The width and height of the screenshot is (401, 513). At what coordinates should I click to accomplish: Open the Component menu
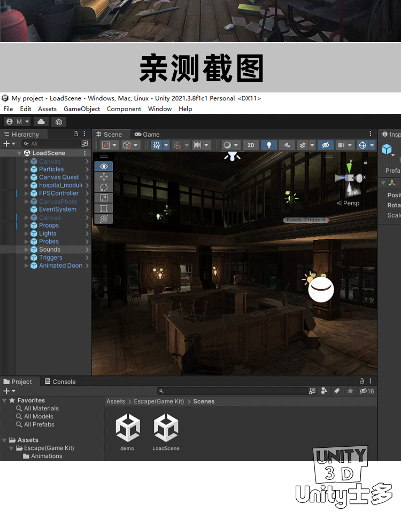(x=124, y=108)
